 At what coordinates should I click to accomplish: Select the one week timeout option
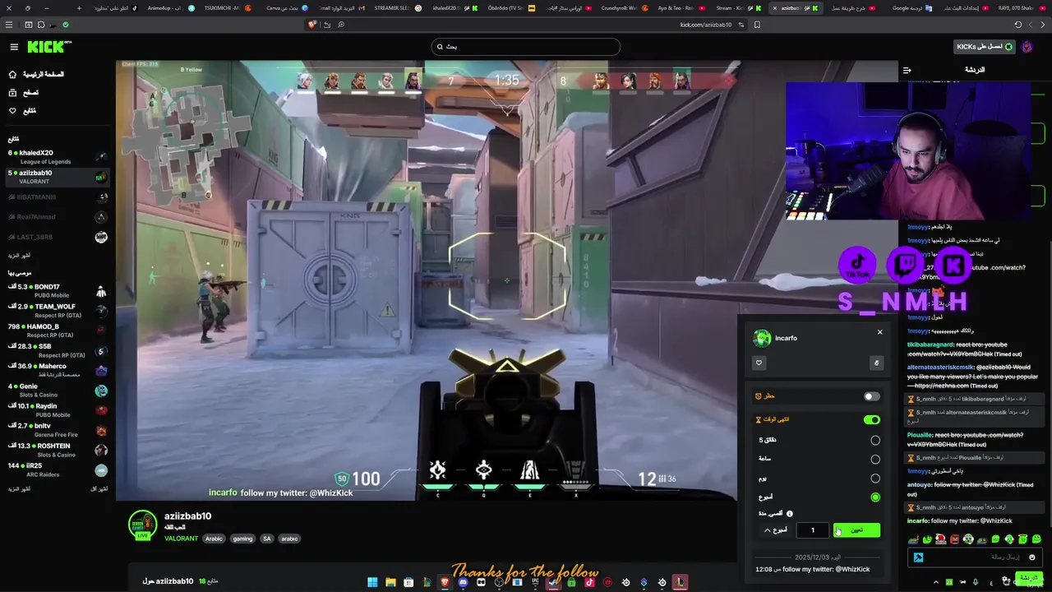pyautogui.click(x=875, y=497)
